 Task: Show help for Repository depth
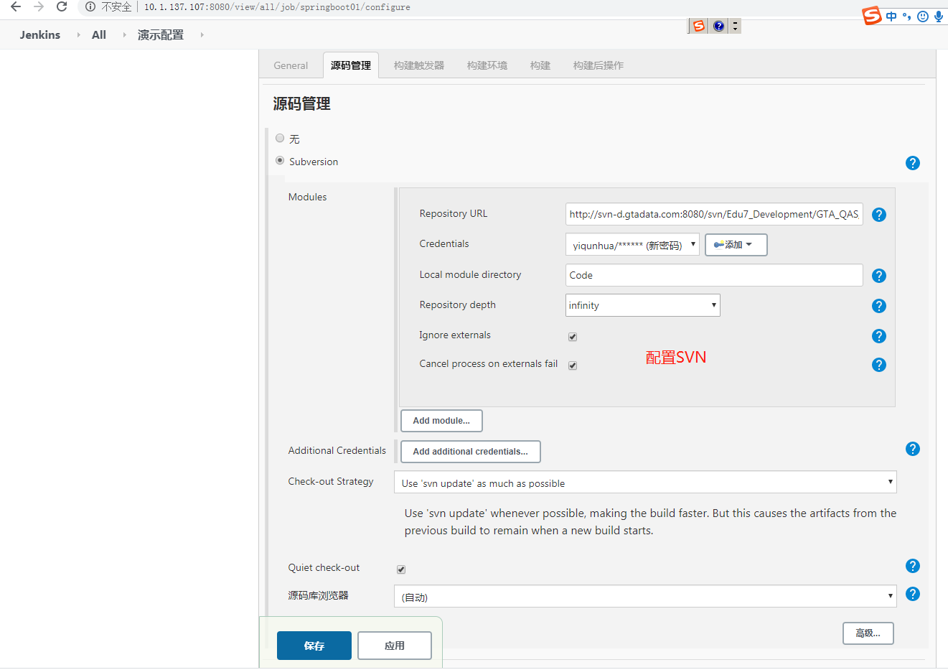coord(878,306)
